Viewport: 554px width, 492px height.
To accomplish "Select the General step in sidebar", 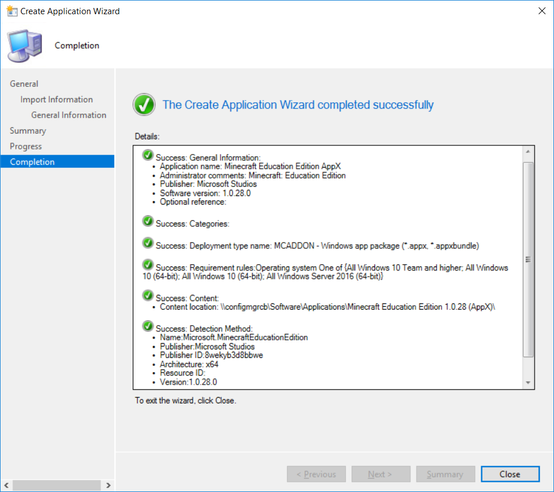I will click(x=24, y=84).
